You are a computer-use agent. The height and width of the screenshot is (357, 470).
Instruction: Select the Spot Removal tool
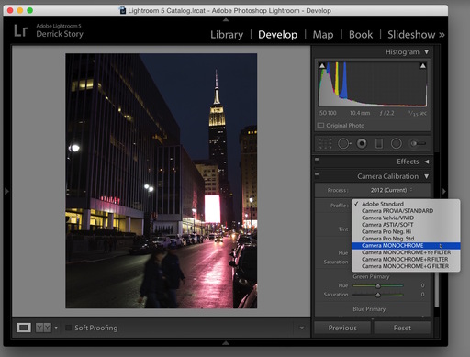coord(344,143)
